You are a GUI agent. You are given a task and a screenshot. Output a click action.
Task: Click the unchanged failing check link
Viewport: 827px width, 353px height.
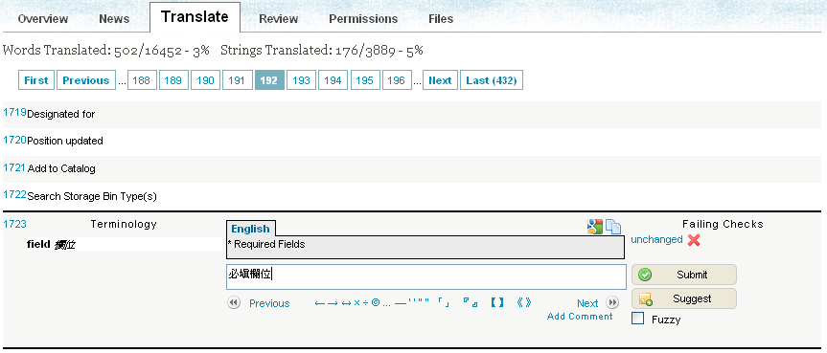click(x=656, y=239)
